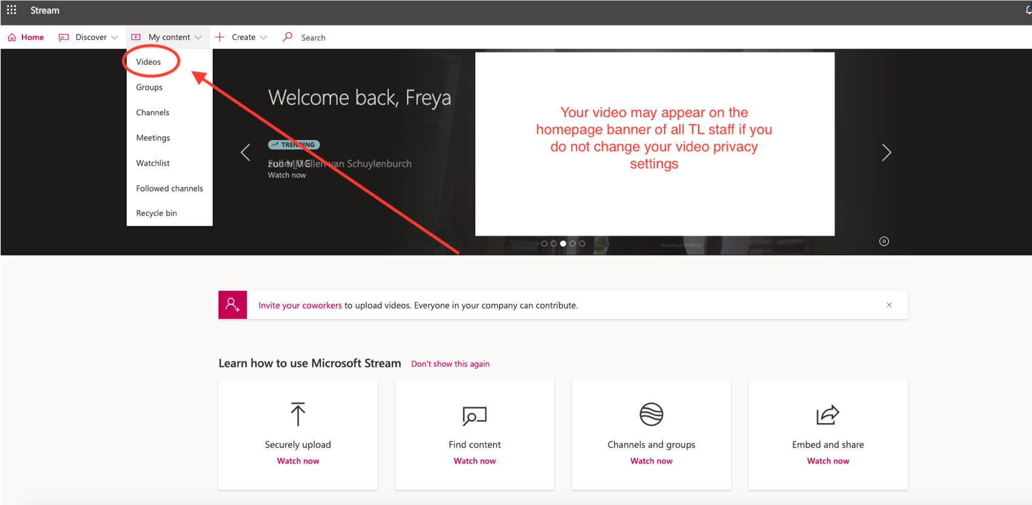
Task: Select the third carousel dot
Action: [x=563, y=244]
